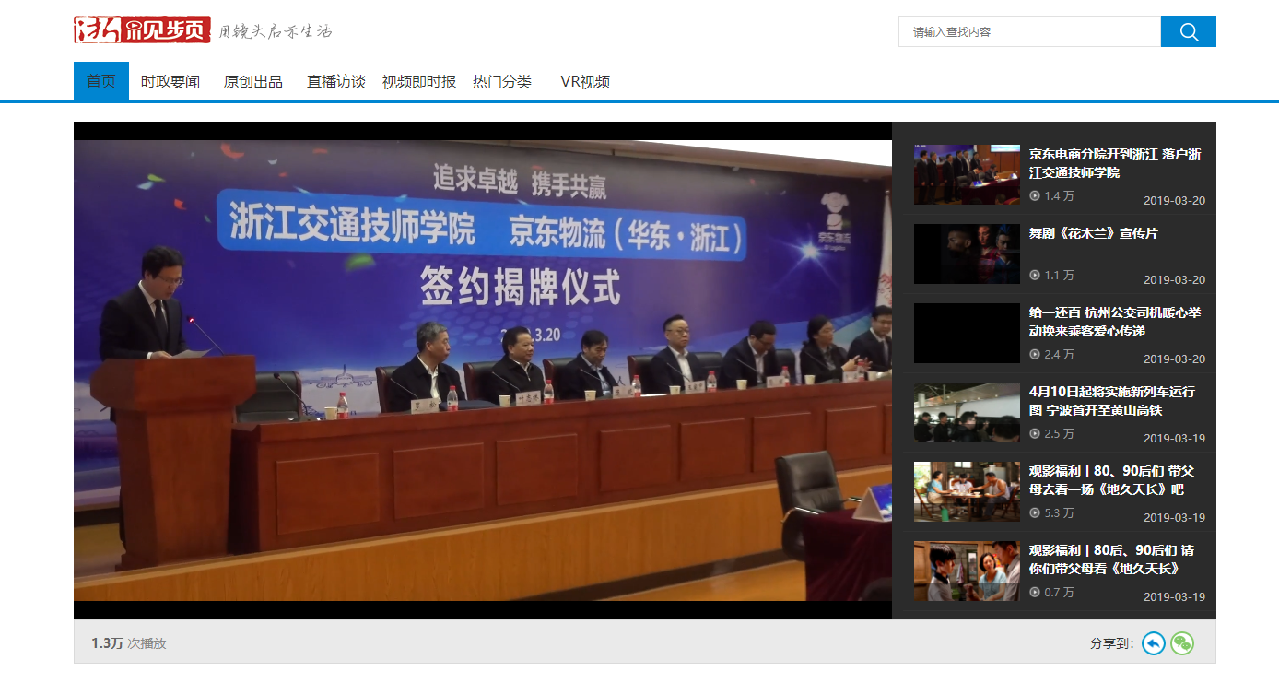Click date 2019-03-19 under 新列车运行图
This screenshot has height=683, width=1279.
[x=1174, y=438]
